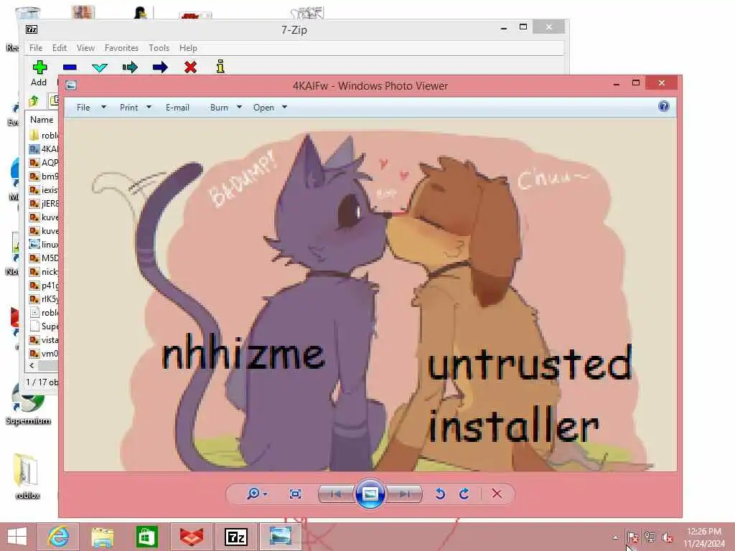Click the displayed cat and dog image
The width and height of the screenshot is (735, 551).
click(370, 294)
